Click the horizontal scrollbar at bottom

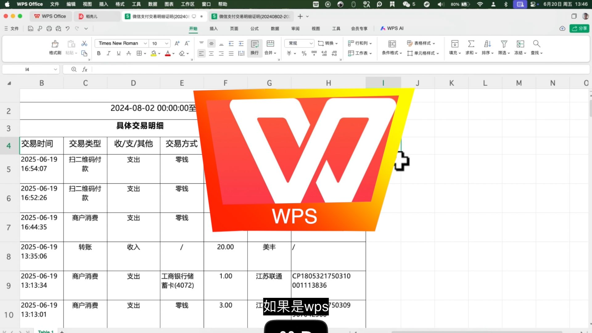(x=476, y=332)
